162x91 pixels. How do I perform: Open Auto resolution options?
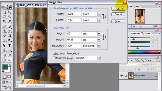(118, 21)
